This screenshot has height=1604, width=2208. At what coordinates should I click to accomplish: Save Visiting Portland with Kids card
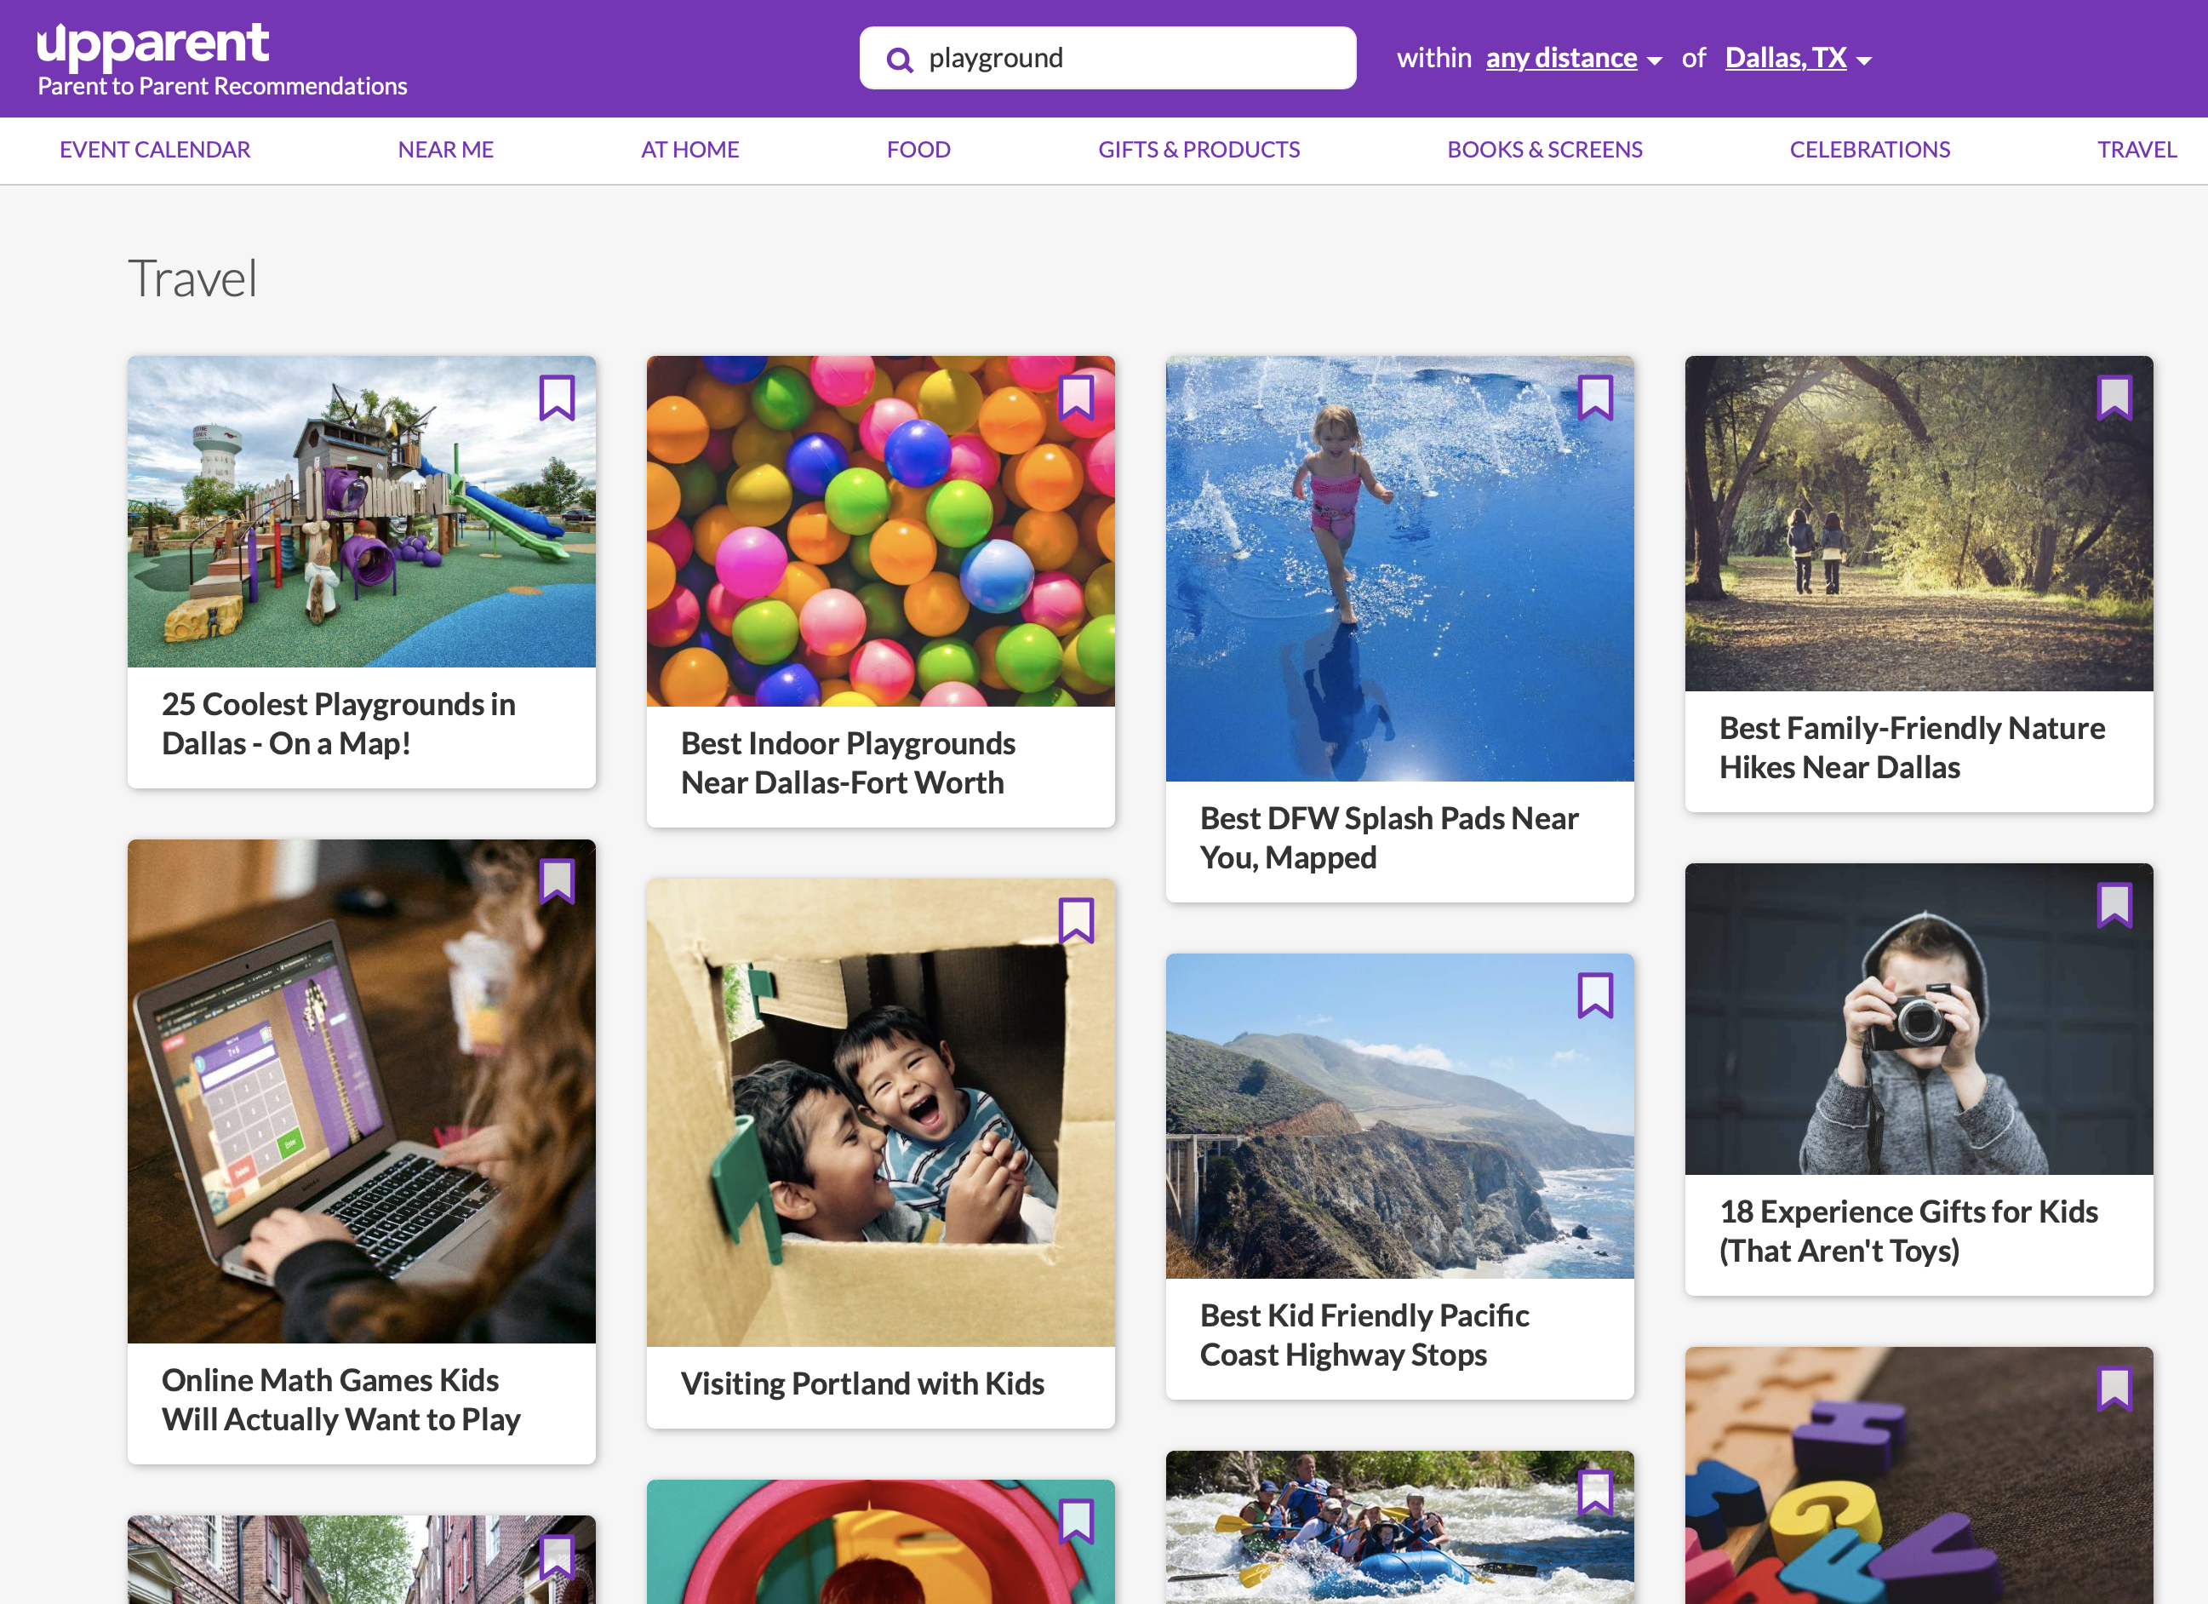point(1076,920)
